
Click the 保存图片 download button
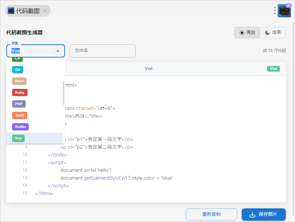click(263, 214)
